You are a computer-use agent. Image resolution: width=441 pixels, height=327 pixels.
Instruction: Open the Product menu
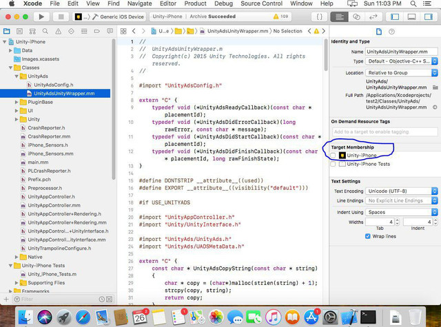click(195, 3)
